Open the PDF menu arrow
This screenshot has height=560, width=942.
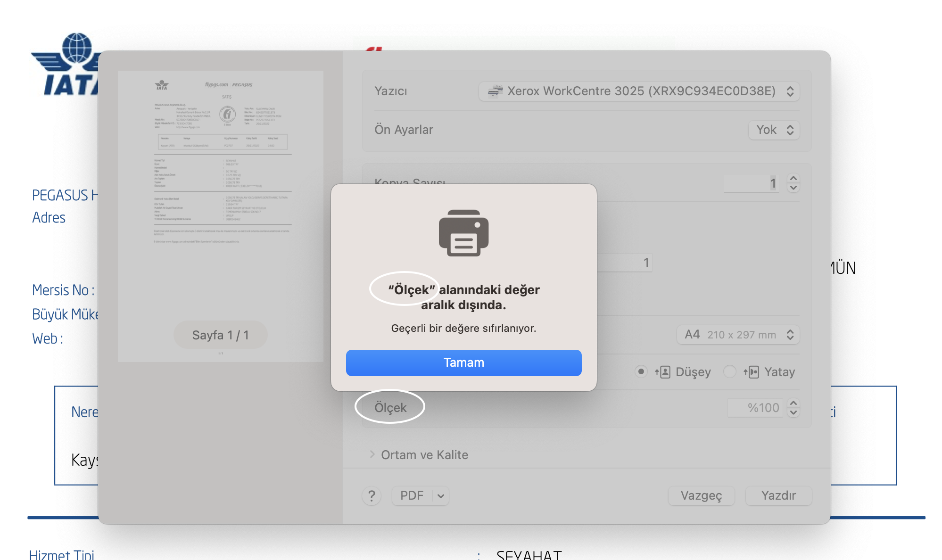point(441,495)
